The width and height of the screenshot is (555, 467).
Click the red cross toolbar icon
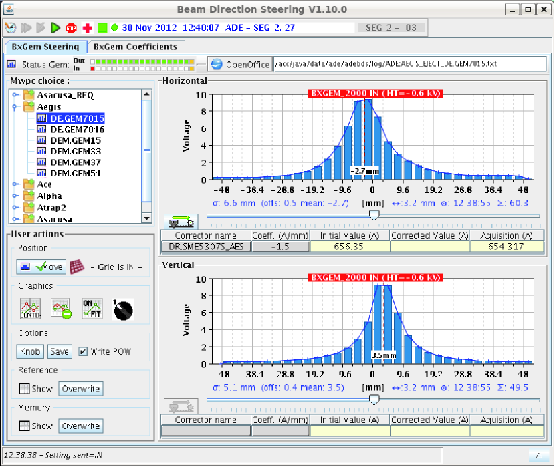click(87, 27)
